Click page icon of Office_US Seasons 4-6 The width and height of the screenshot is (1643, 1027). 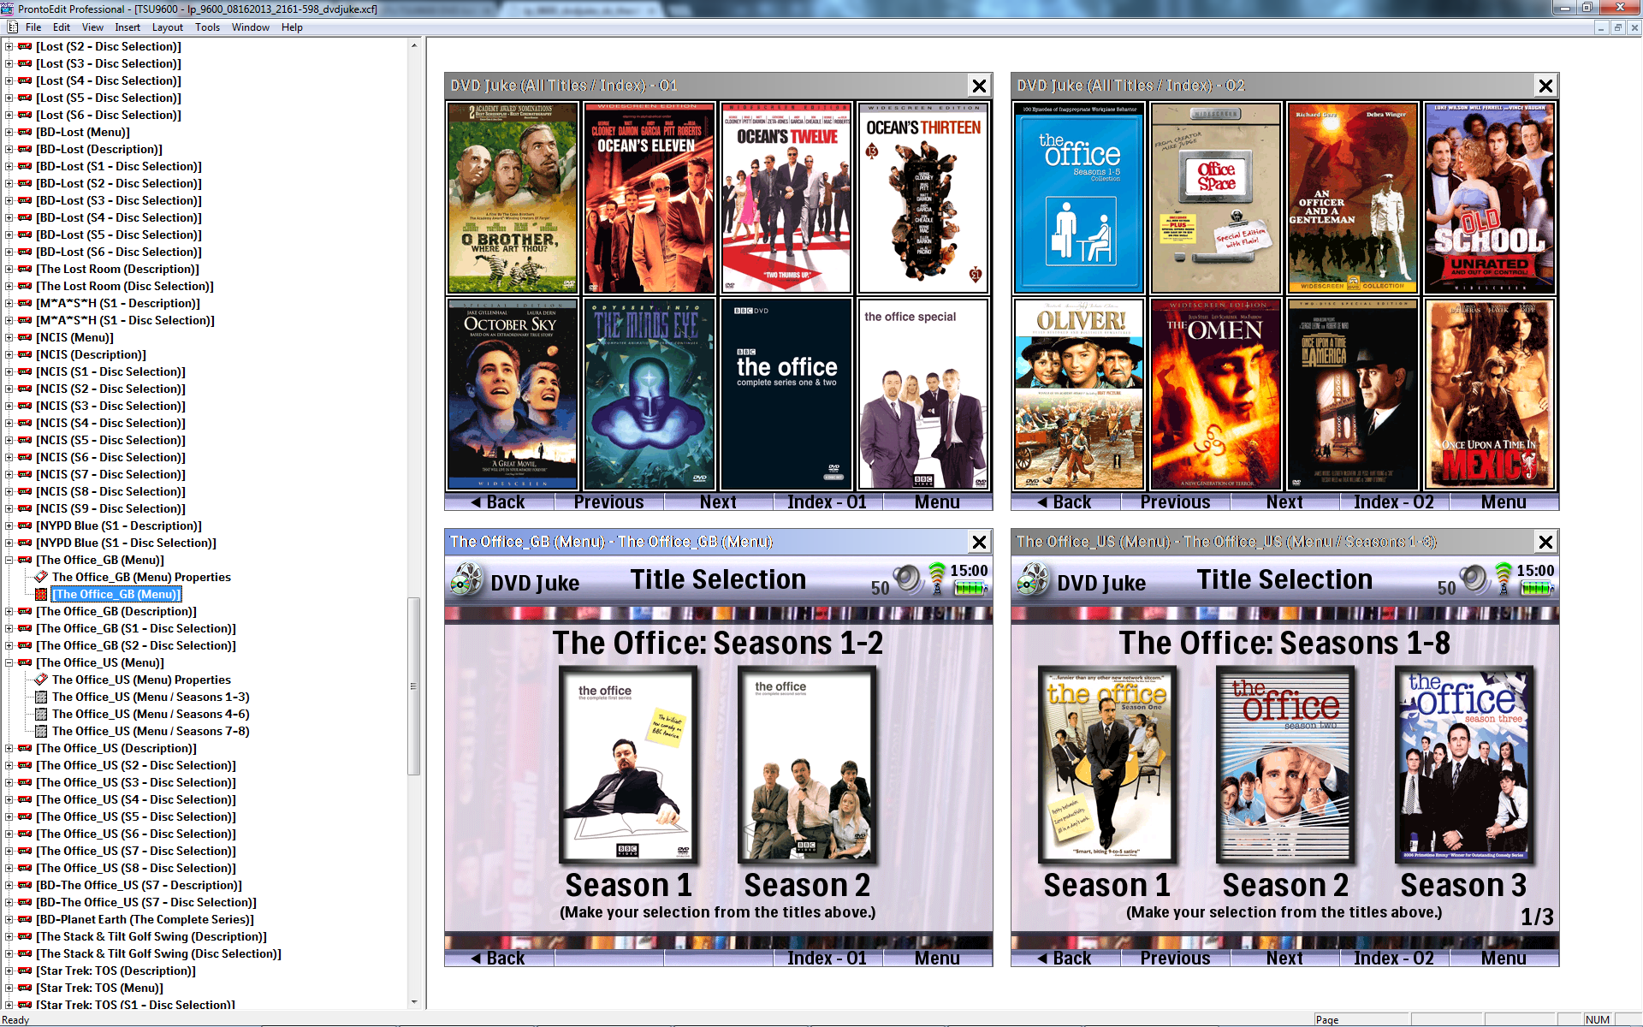point(41,714)
